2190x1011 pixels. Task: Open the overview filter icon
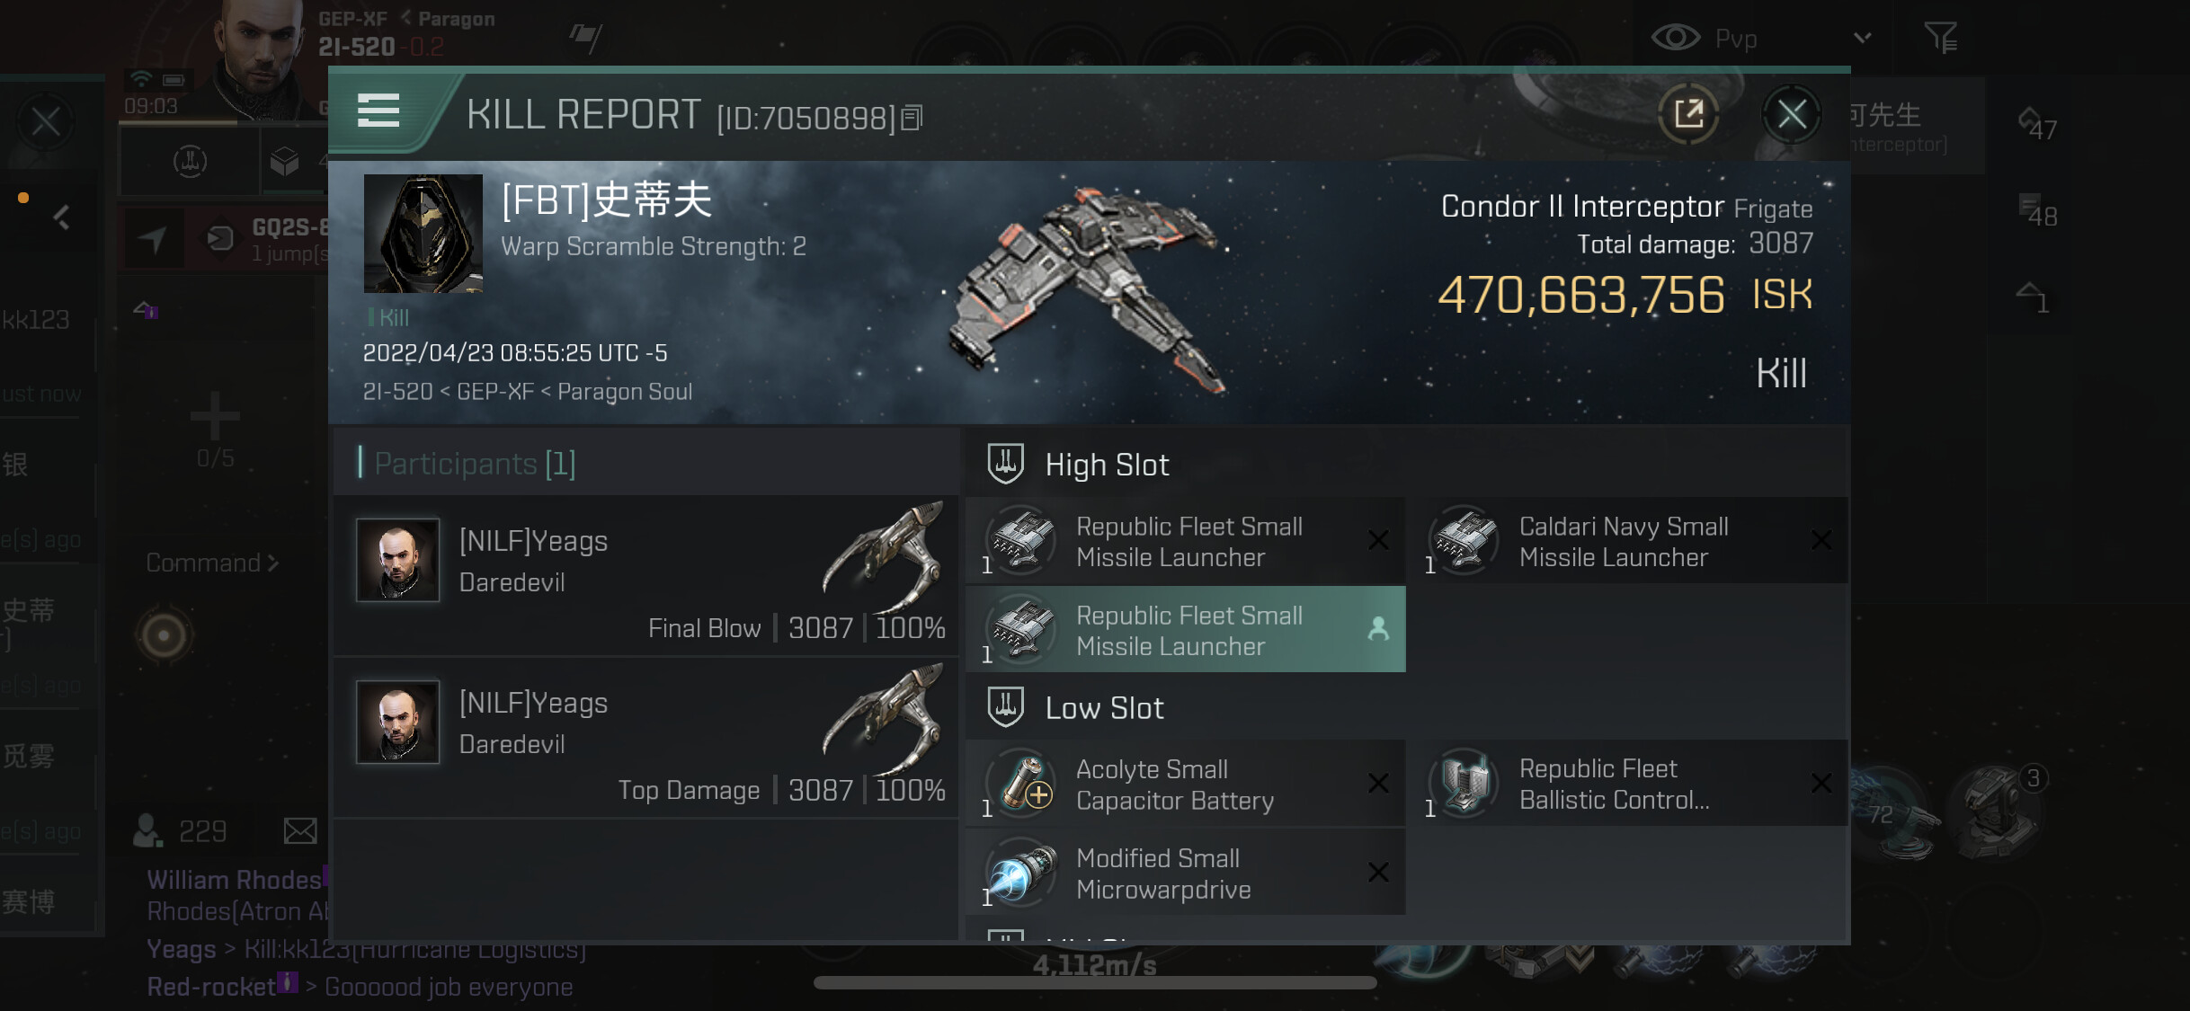[1941, 38]
